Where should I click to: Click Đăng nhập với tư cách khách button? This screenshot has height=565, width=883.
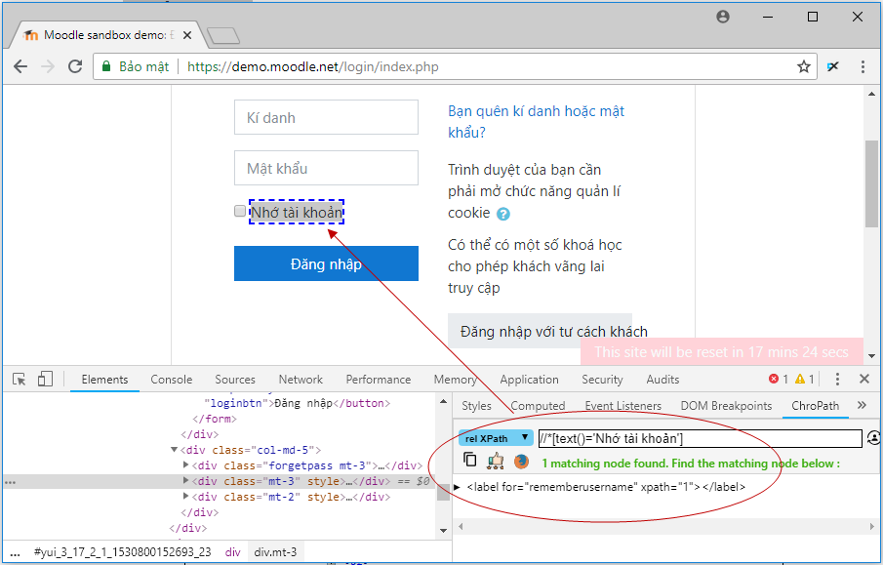(x=541, y=331)
